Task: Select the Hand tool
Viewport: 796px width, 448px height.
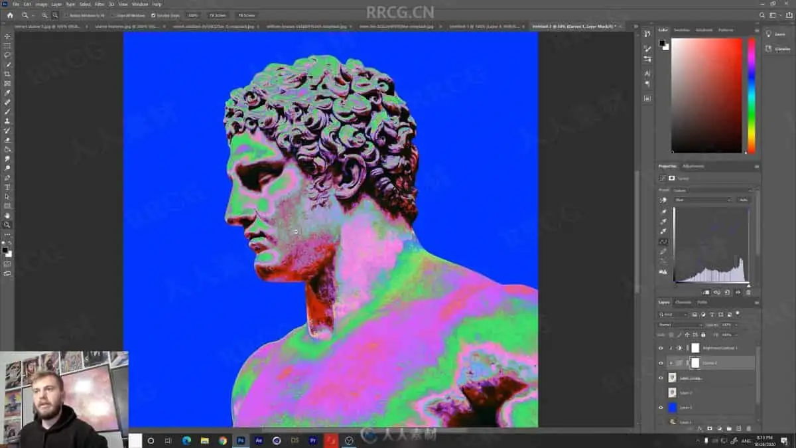Action: click(7, 216)
